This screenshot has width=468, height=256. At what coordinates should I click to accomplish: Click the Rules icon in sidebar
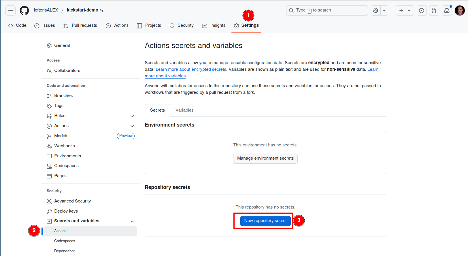(x=49, y=116)
